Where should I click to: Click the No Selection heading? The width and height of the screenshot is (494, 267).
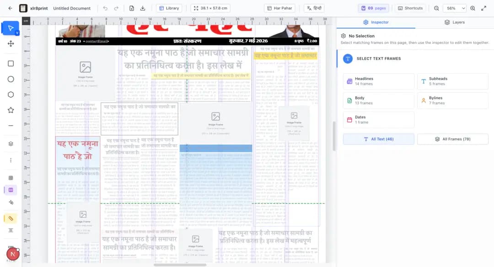(x=362, y=36)
